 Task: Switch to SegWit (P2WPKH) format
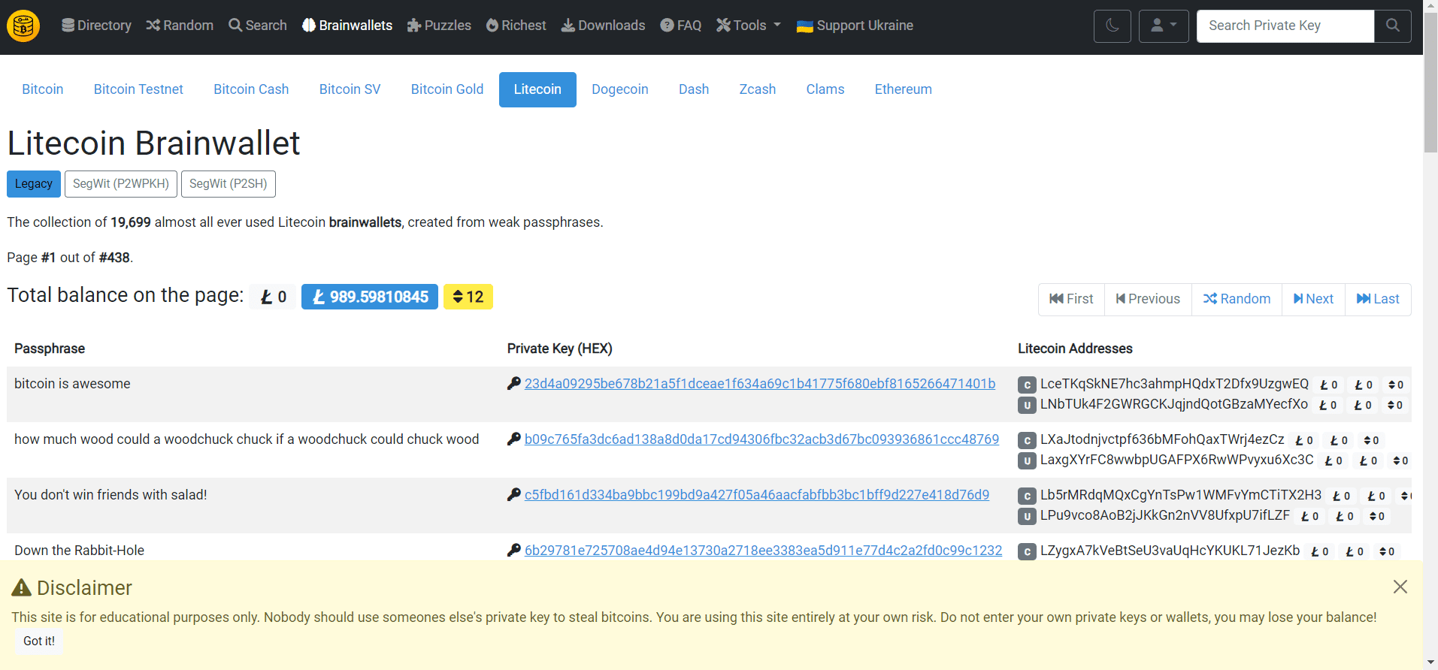[x=121, y=184]
